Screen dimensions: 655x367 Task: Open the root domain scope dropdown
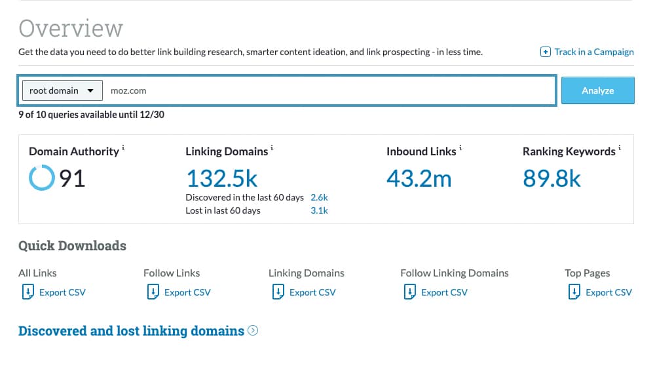[x=62, y=90]
